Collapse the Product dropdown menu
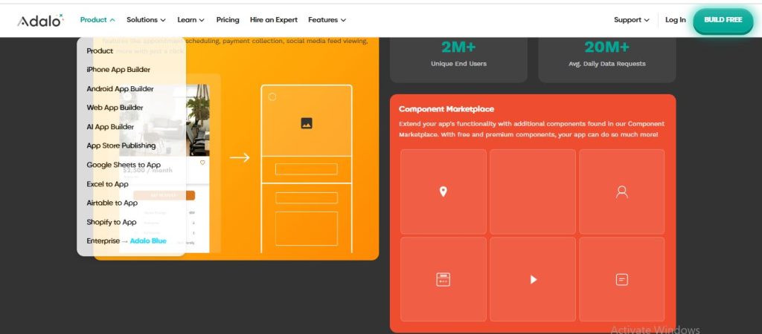Screen dimensions: 762x334 (x=97, y=20)
